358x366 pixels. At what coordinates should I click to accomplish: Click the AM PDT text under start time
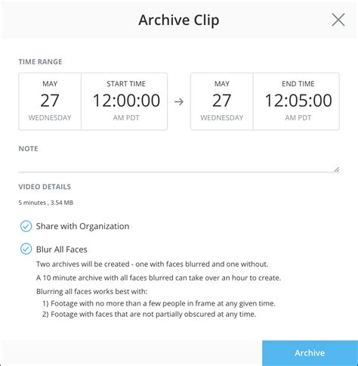[x=126, y=118]
